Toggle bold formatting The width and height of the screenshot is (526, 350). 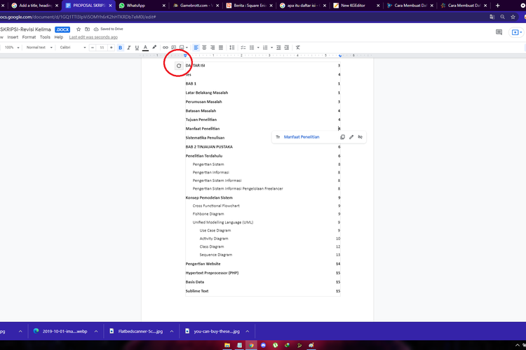point(120,48)
